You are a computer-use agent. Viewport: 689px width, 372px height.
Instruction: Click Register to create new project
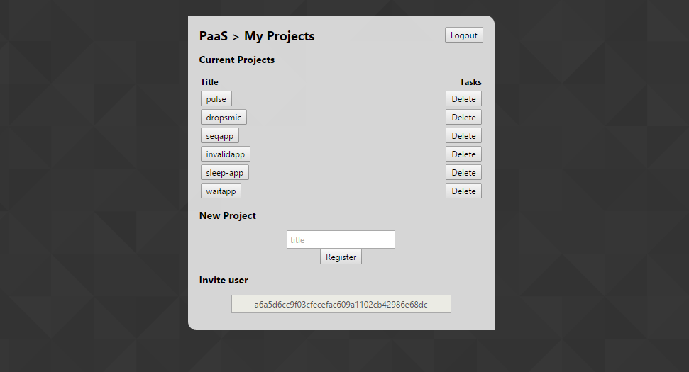(x=341, y=257)
